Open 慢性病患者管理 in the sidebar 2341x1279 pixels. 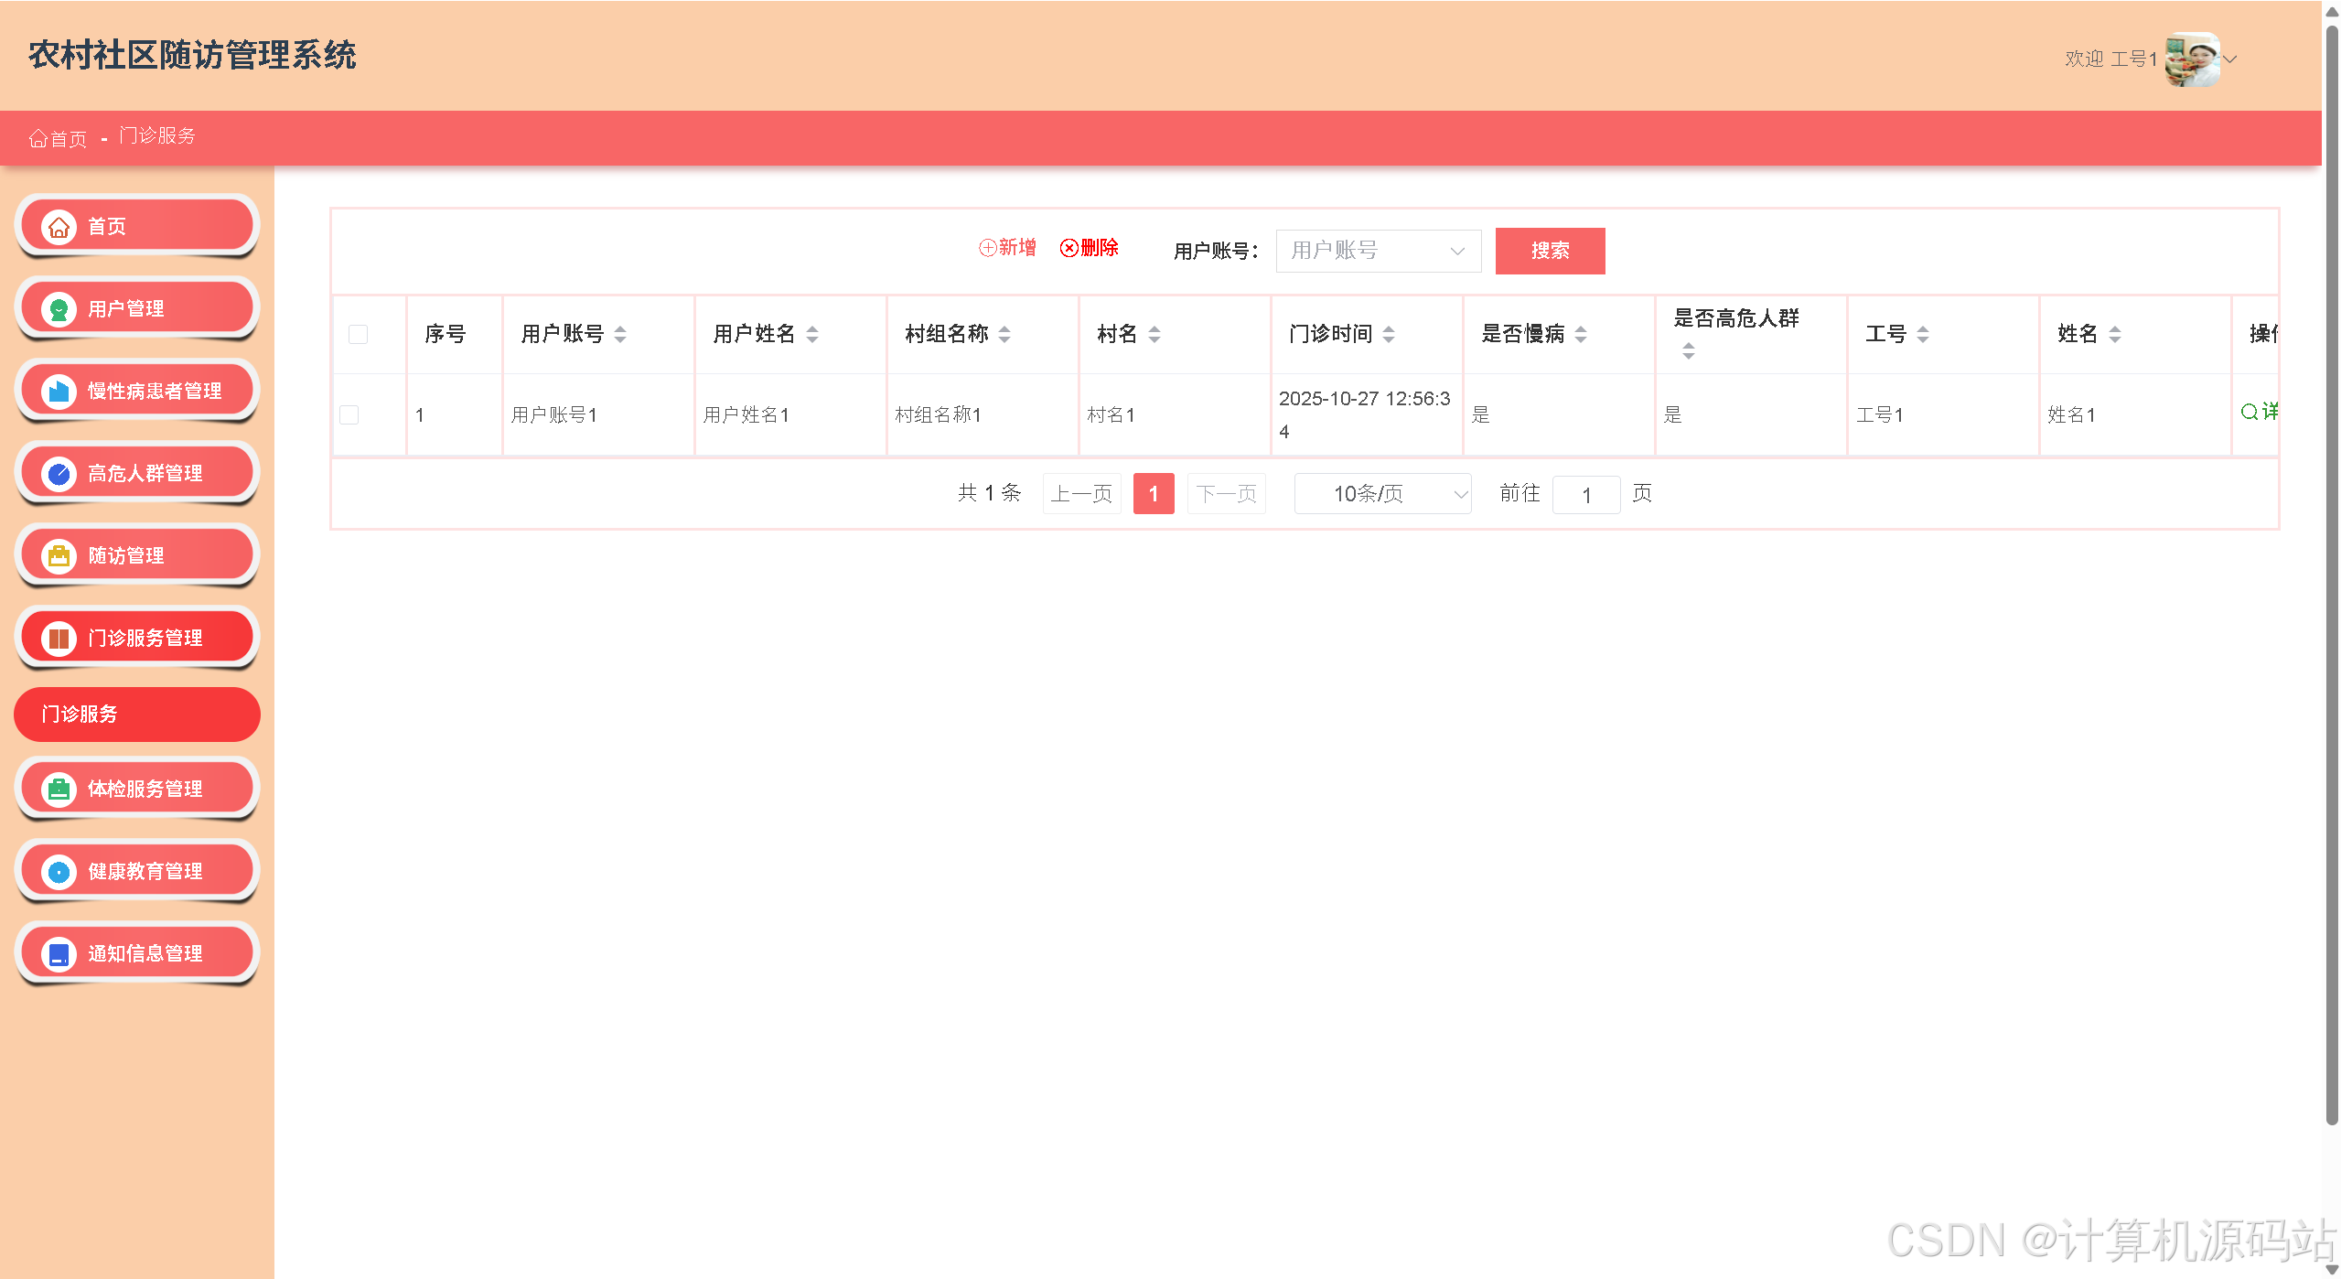point(137,392)
